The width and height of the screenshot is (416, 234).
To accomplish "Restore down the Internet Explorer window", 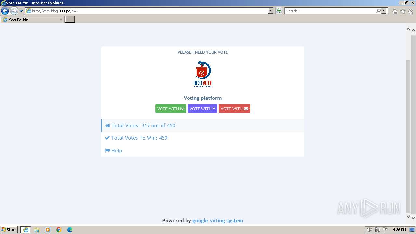I will point(407,3).
